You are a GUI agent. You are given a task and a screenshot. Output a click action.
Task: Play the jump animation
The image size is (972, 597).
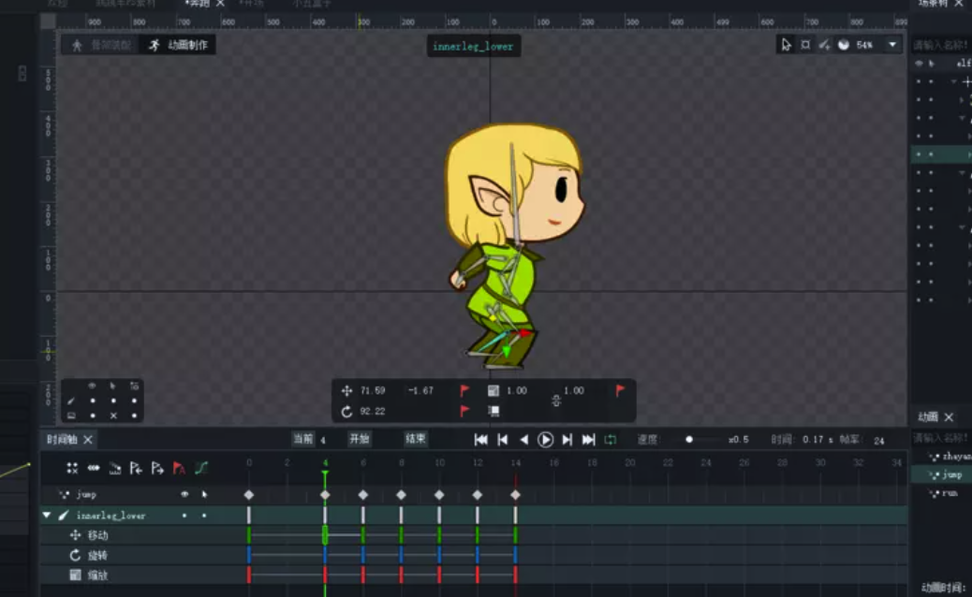coord(545,440)
